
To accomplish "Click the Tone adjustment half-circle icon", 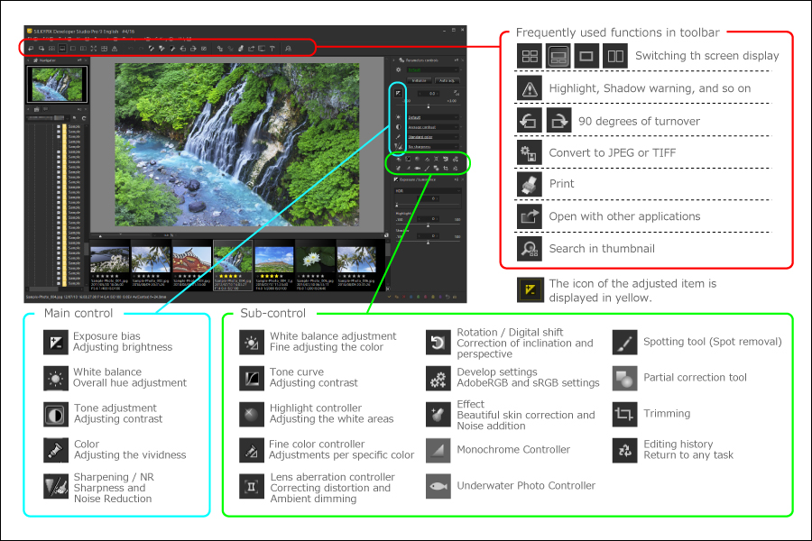I will coord(56,414).
